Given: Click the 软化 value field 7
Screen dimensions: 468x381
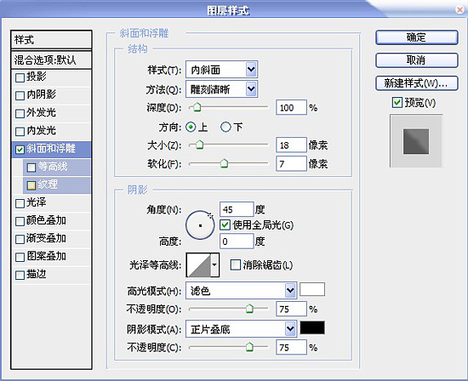Looking at the screenshot, I should [291, 163].
